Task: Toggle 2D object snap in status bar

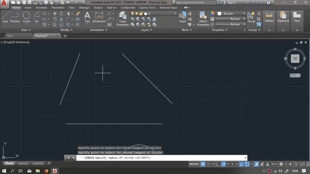Action: click(x=247, y=164)
